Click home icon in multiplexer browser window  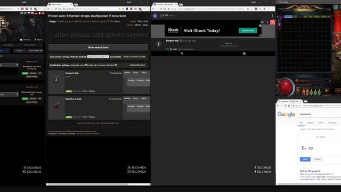click(59, 9)
